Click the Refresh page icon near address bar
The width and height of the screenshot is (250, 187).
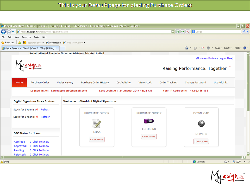point(183,32)
